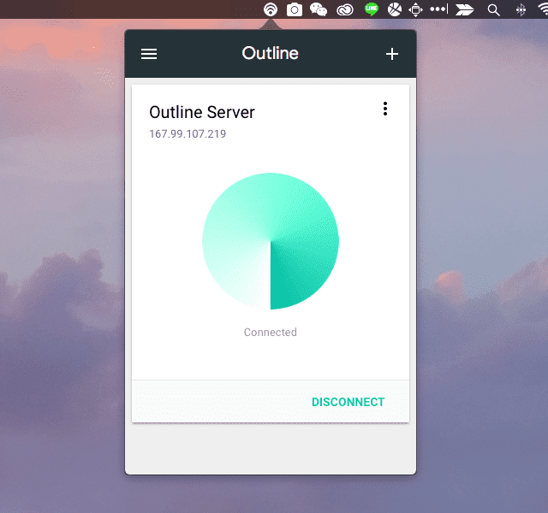Image resolution: width=548 pixels, height=513 pixels.
Task: Open LINE from the menu bar
Action: click(371, 9)
